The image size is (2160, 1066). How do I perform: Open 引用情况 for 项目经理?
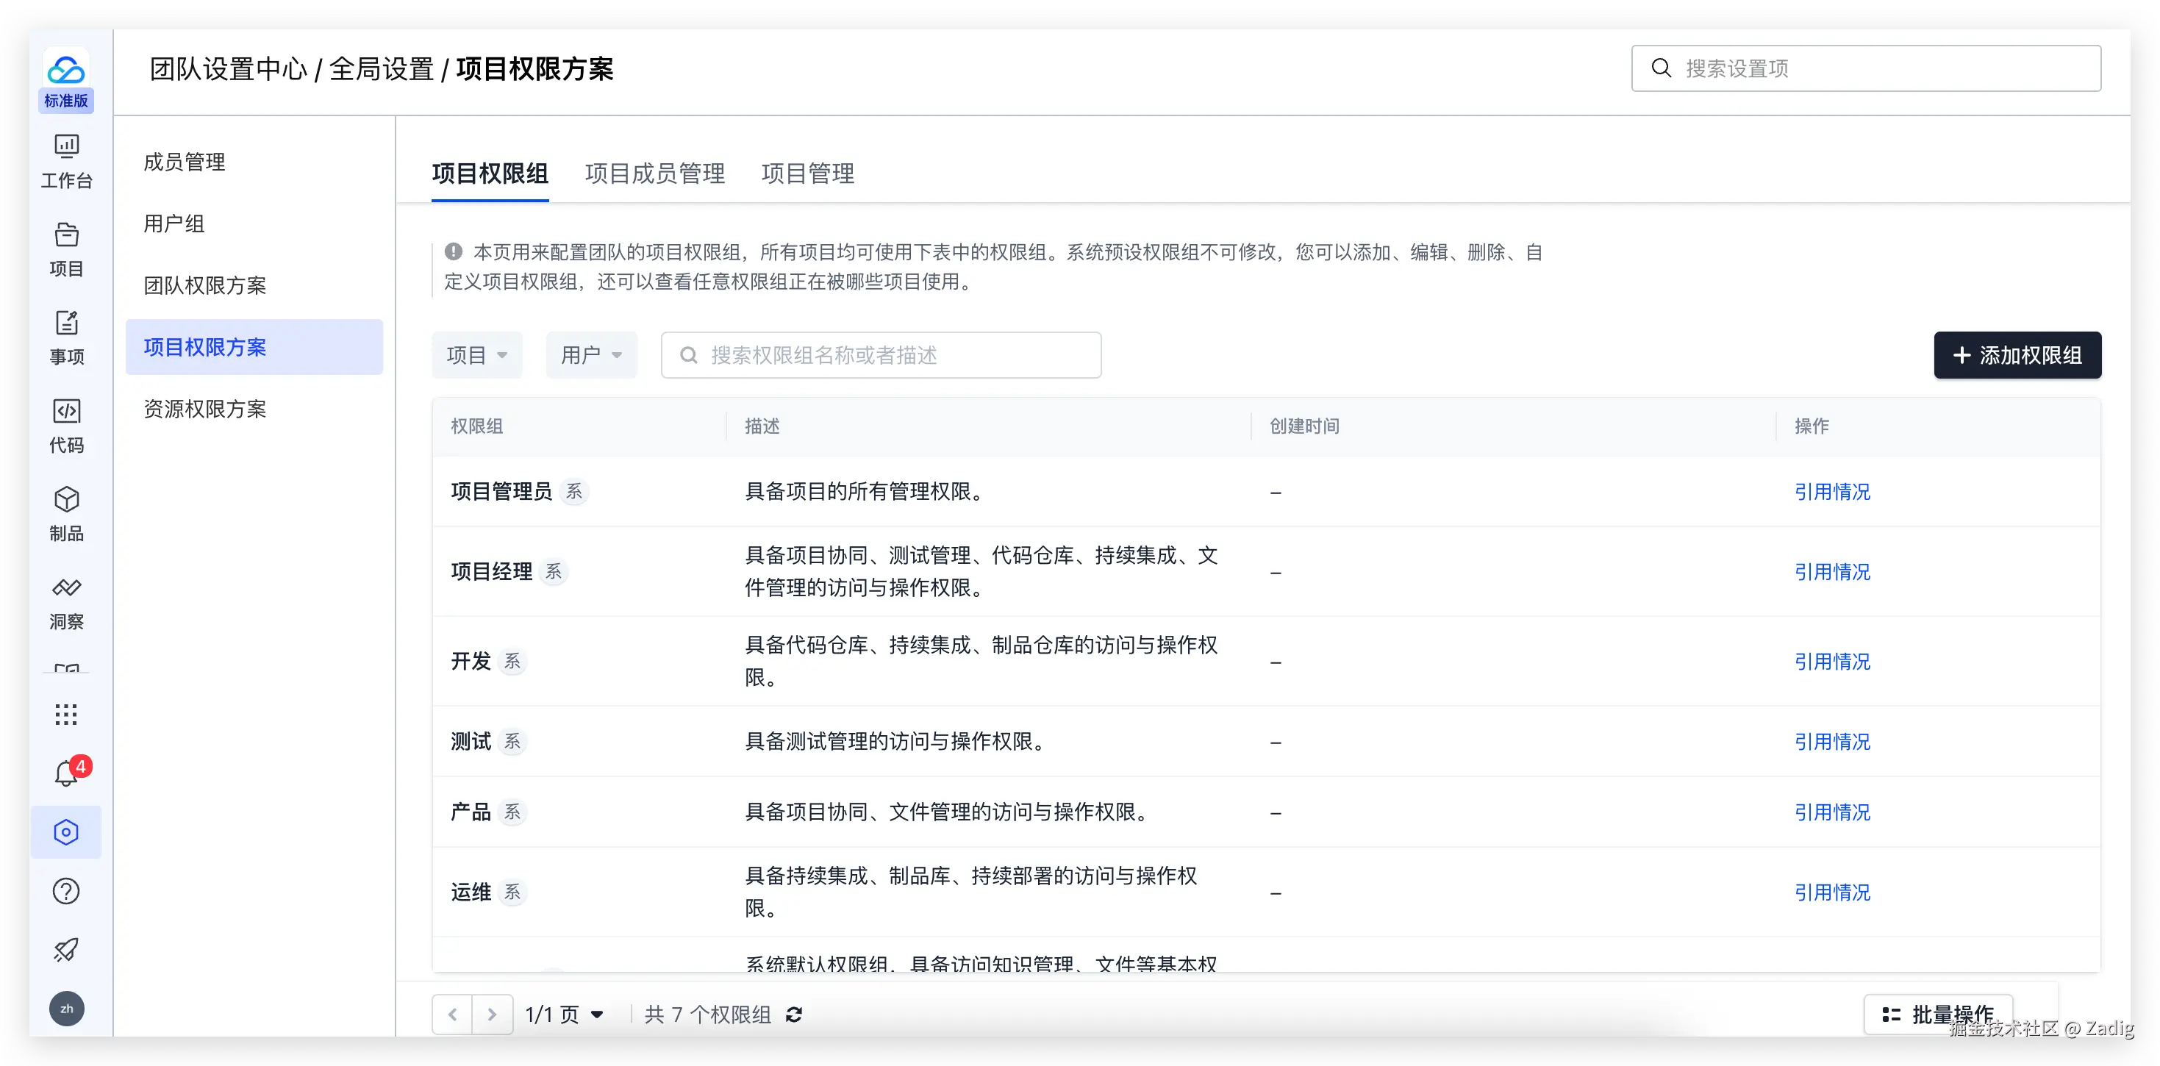(x=1832, y=572)
